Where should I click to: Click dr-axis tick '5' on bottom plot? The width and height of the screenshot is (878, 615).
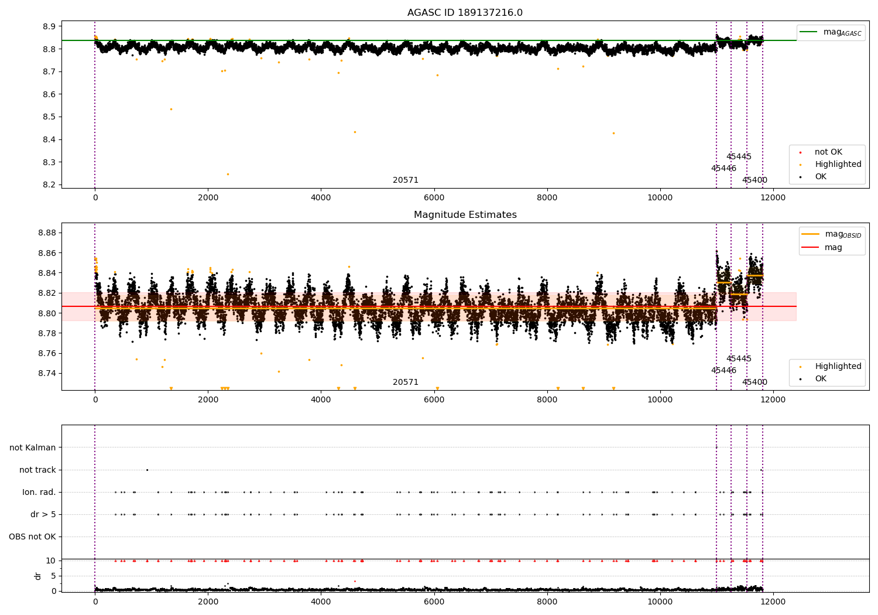pos(53,576)
